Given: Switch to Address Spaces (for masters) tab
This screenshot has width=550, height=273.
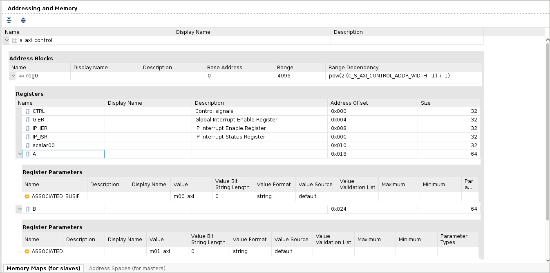Looking at the screenshot, I should coord(127,269).
